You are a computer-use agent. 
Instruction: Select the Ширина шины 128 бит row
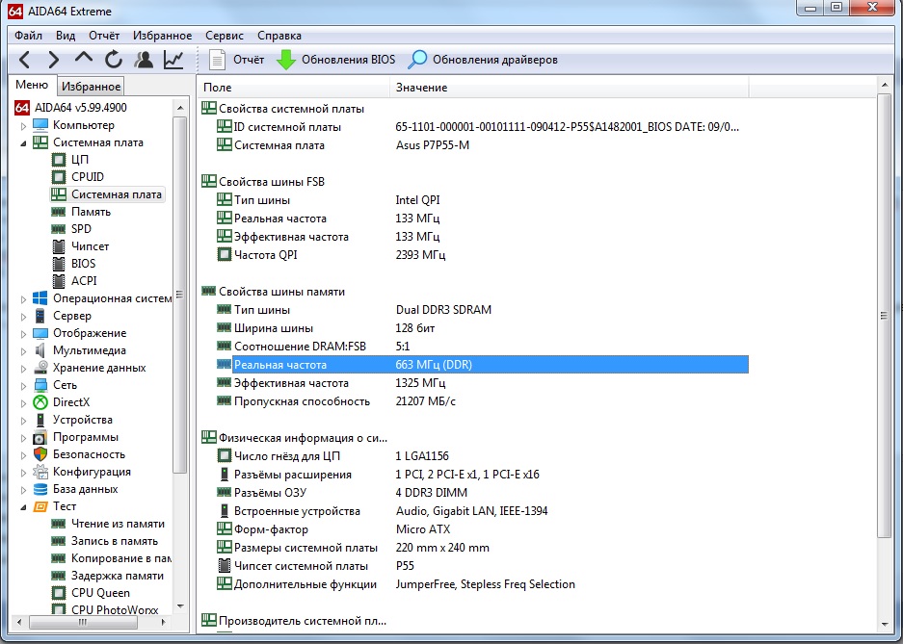(x=474, y=328)
